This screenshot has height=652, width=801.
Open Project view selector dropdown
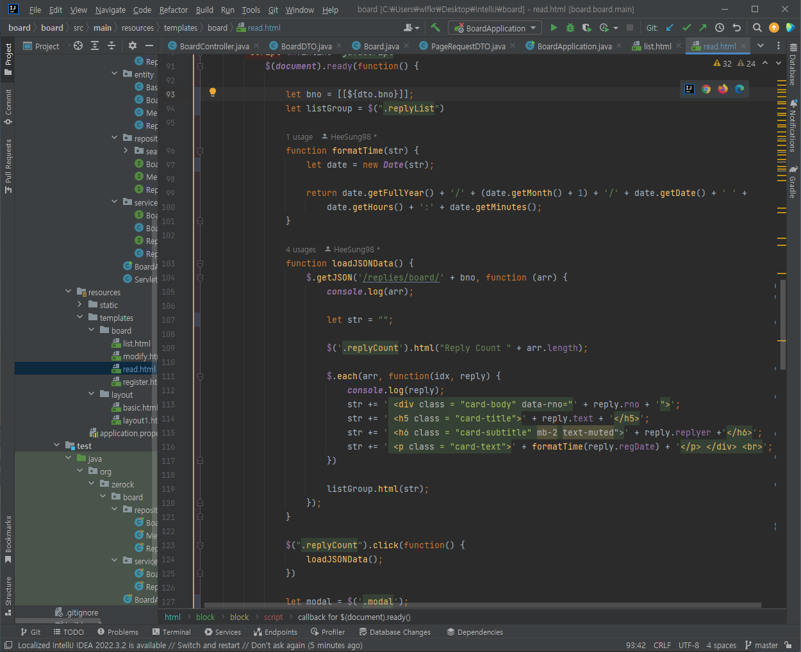[42, 45]
